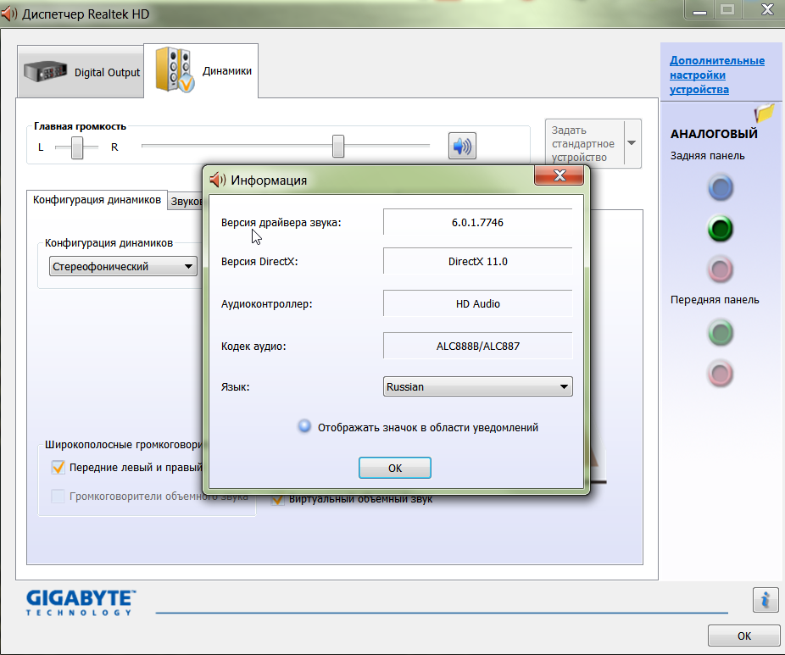
Task: Click the green front panel jack
Action: point(720,333)
